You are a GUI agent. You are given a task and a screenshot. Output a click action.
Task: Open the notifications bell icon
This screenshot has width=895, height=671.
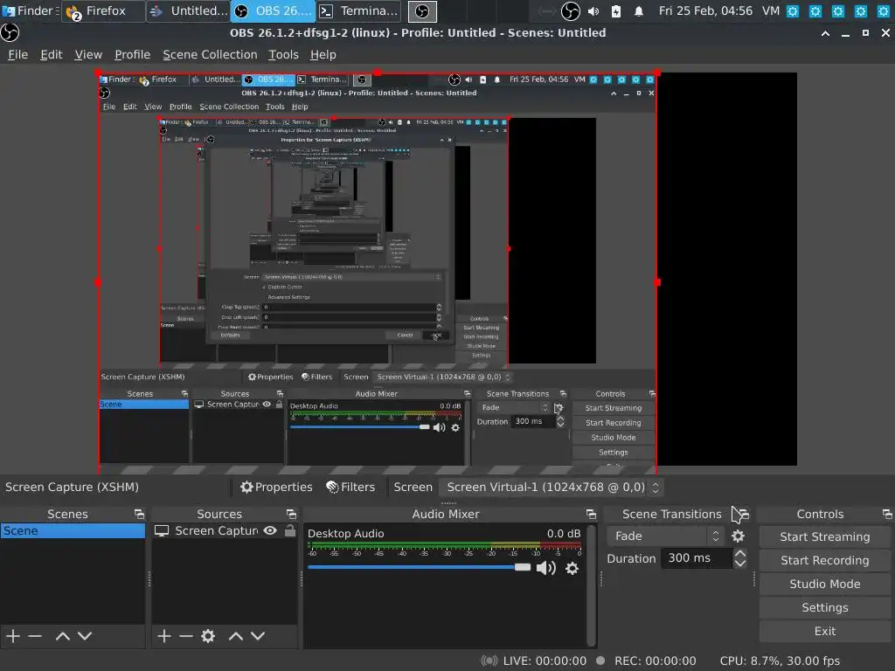[639, 10]
